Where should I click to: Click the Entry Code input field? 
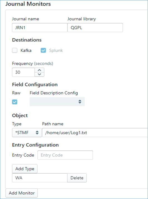pyautogui.click(x=65, y=155)
